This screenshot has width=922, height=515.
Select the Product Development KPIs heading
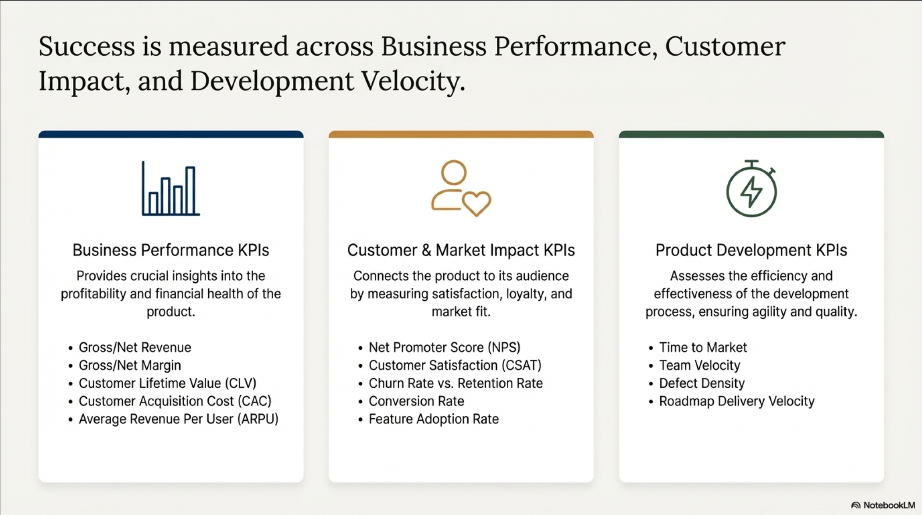[x=751, y=250]
